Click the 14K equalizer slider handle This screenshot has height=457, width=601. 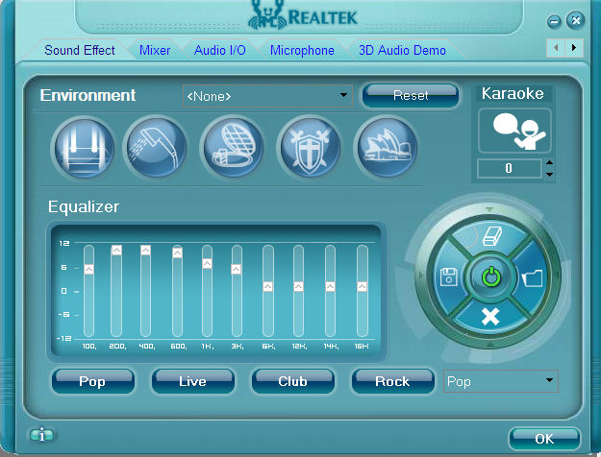[x=330, y=286]
